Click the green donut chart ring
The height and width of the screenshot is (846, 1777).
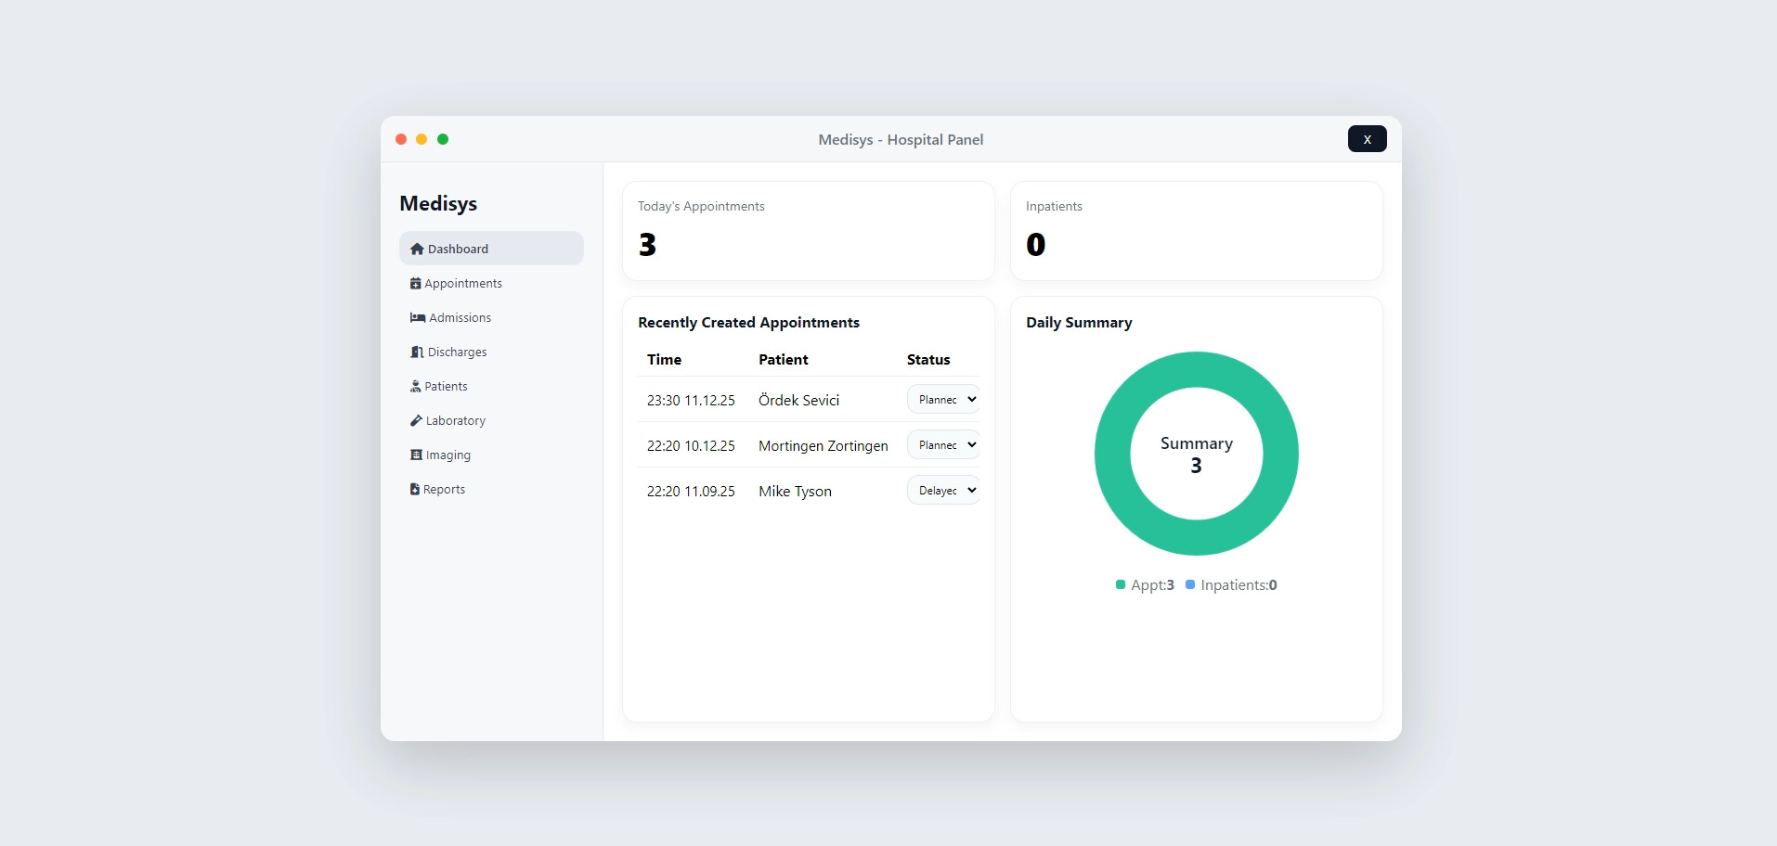pyautogui.click(x=1113, y=454)
